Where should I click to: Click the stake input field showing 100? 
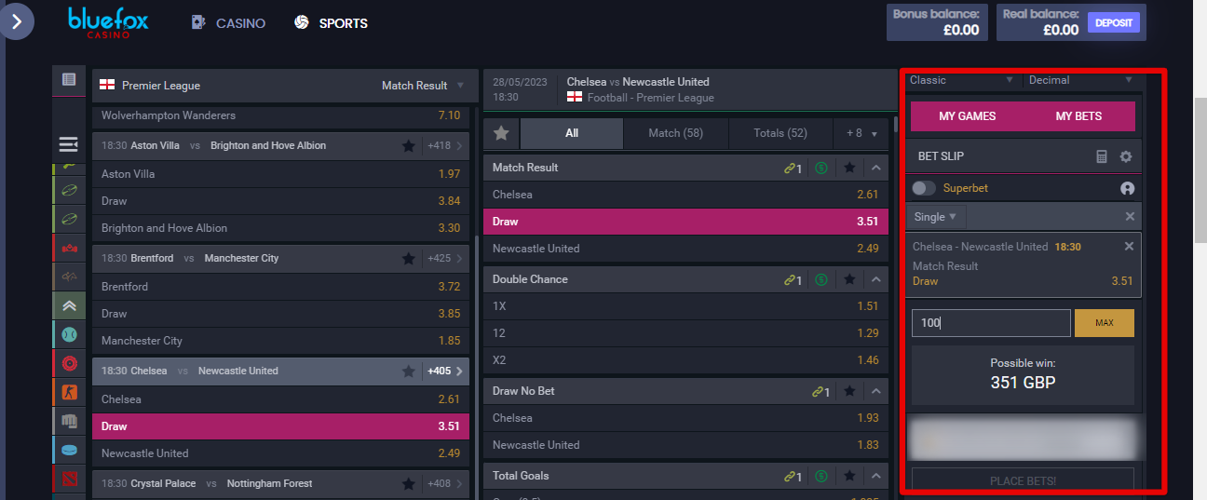coord(991,323)
